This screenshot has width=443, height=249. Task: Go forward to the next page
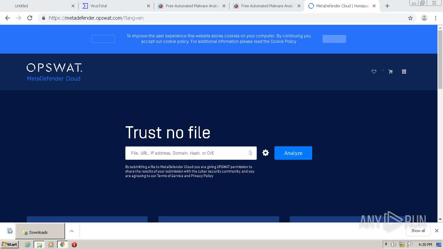coord(19,18)
